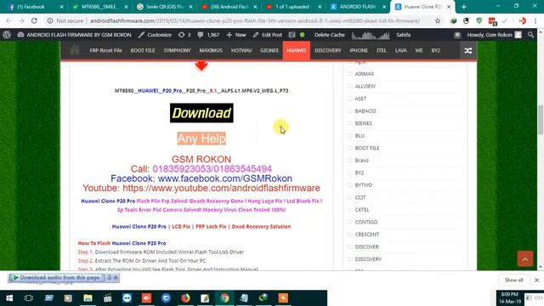Click Customize in the admin bar
The width and height of the screenshot is (544, 306).
(x=155, y=35)
